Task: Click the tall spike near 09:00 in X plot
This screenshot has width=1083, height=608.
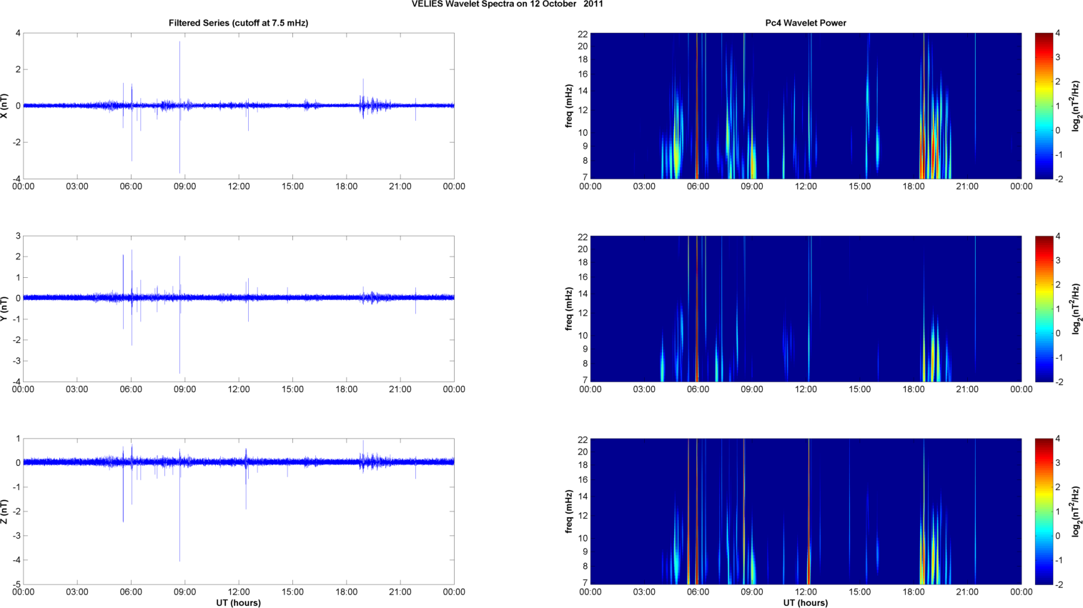Action: [x=180, y=71]
